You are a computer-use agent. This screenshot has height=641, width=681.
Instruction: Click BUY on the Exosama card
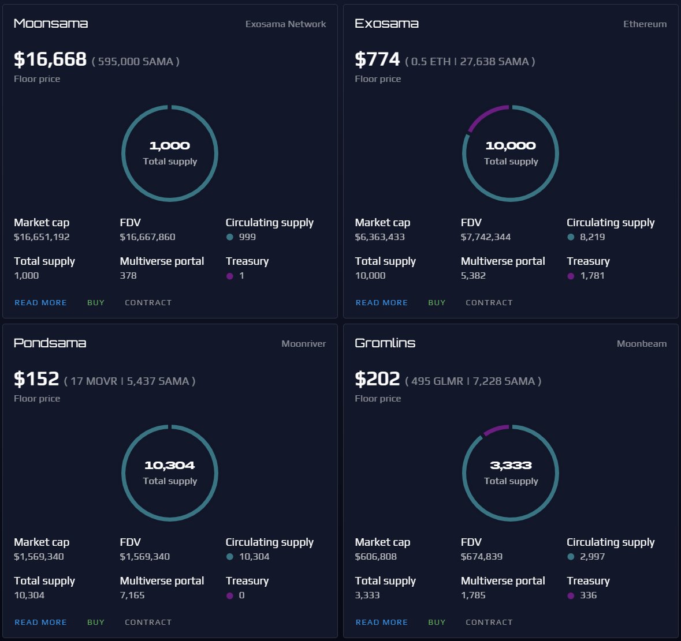pos(437,303)
